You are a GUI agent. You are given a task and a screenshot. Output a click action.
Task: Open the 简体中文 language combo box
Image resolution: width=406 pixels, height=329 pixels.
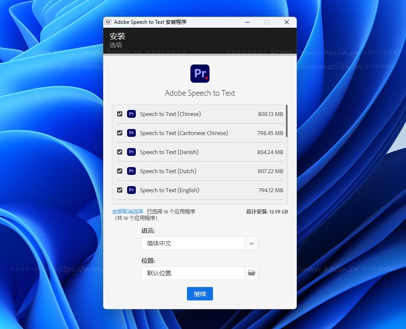tap(200, 243)
